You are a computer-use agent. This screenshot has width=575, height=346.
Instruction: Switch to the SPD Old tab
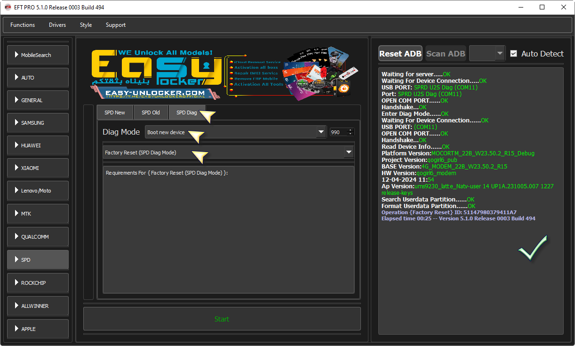151,113
